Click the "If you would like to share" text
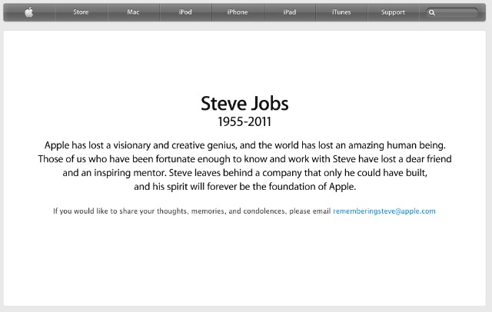 [191, 211]
